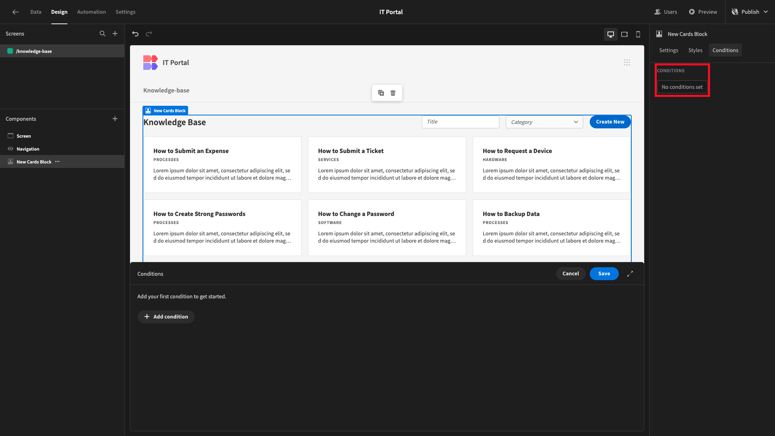The width and height of the screenshot is (775, 436).
Task: Switch to mobile view icon
Action: (638, 34)
